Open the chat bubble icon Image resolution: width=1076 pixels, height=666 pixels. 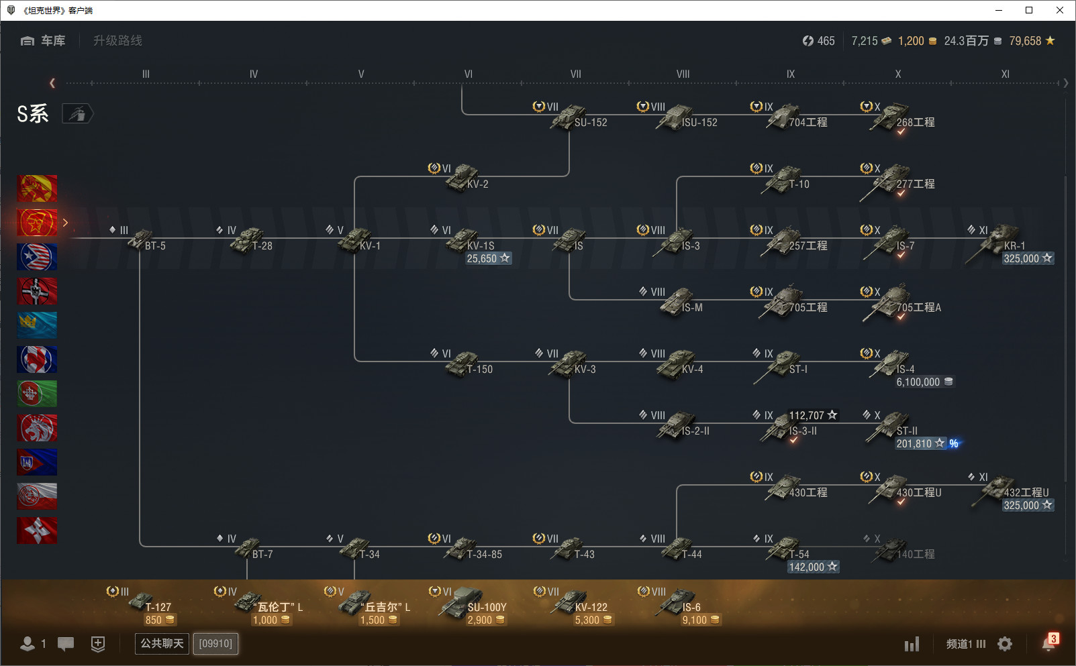(x=66, y=644)
